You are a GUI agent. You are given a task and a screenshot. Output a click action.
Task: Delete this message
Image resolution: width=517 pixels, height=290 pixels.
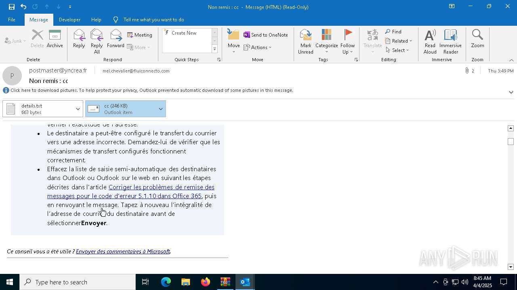click(37, 39)
